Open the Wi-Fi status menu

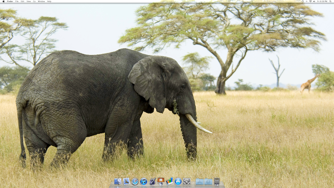[x=310, y=1]
